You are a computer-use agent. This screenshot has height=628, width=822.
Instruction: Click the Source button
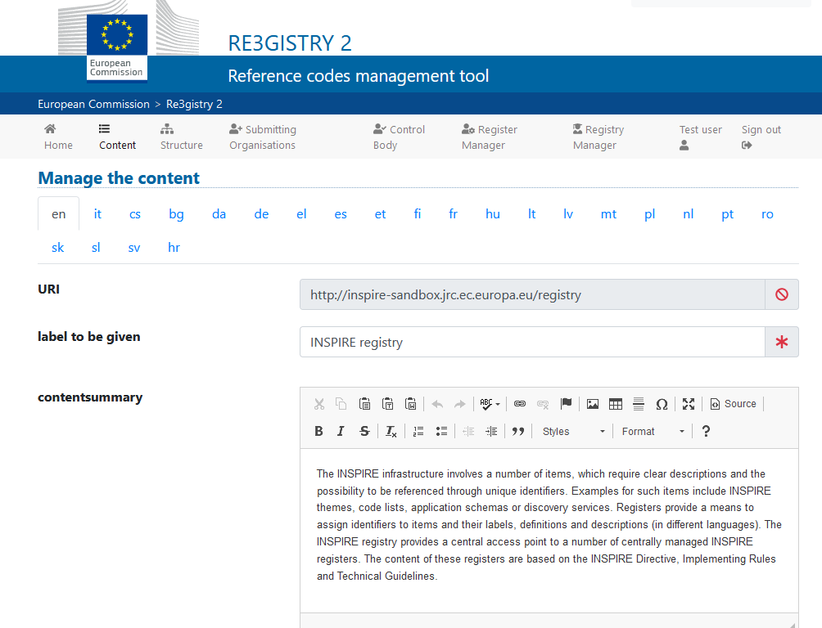733,404
